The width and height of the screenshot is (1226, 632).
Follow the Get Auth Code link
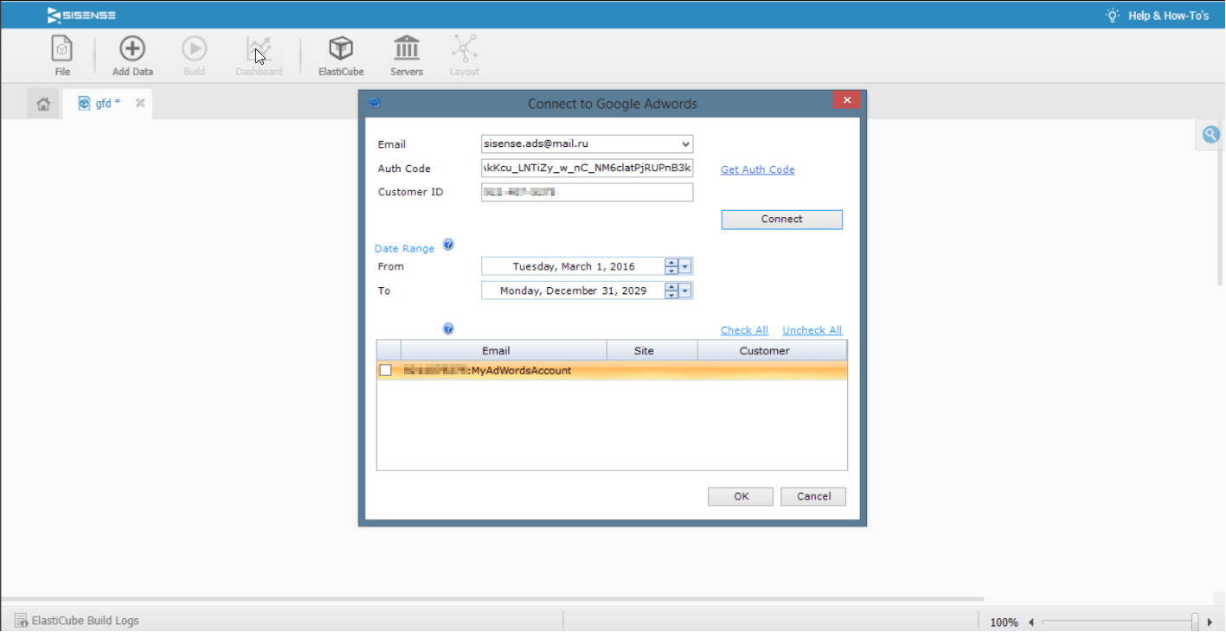click(x=757, y=169)
